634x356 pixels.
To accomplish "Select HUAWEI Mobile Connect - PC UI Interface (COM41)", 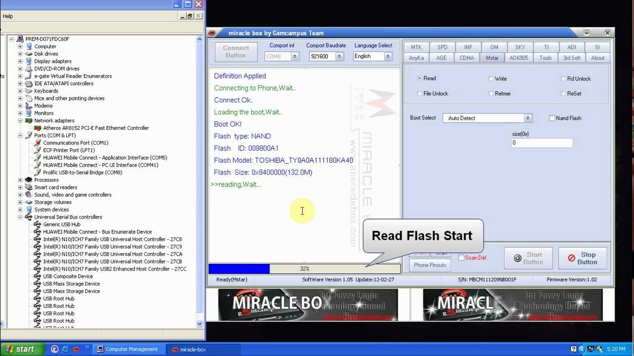I will pos(101,165).
